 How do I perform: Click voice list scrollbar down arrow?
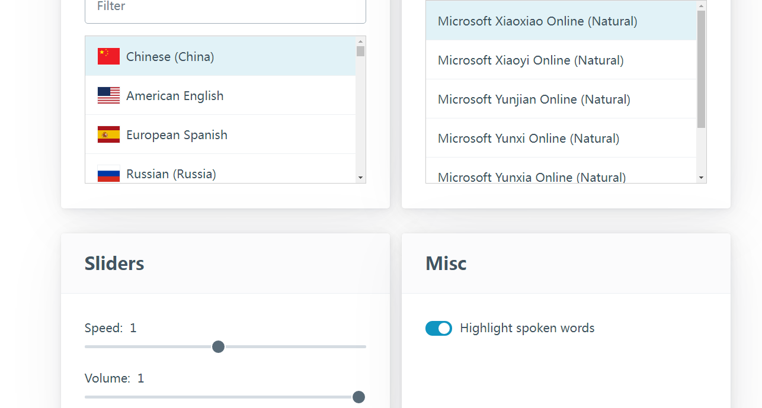pos(702,178)
